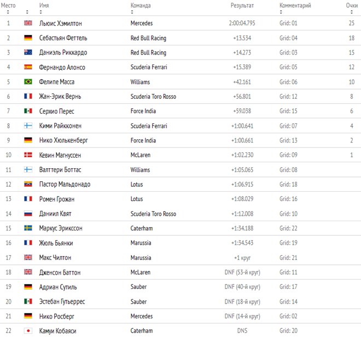
Task: Click the Результат column header
Action: click(x=242, y=5)
